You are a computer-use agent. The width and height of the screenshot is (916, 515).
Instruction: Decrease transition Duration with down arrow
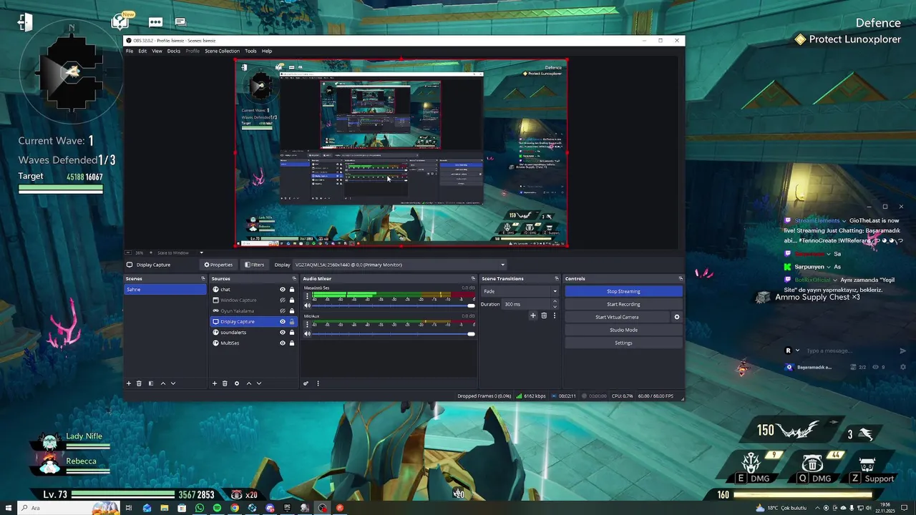click(555, 306)
